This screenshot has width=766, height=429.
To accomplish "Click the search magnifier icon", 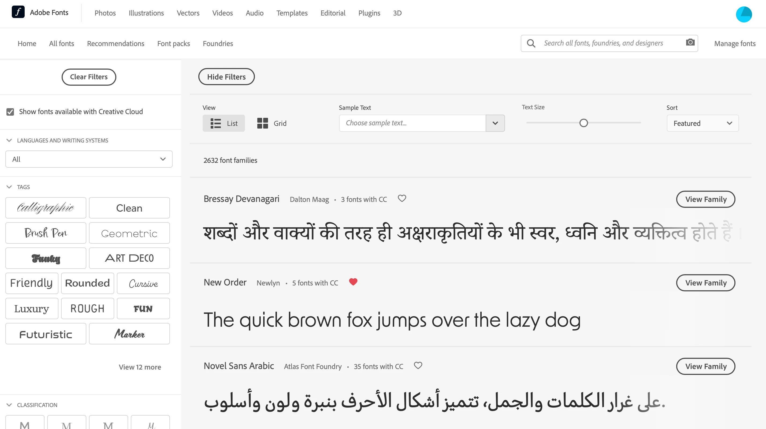I will pos(531,43).
